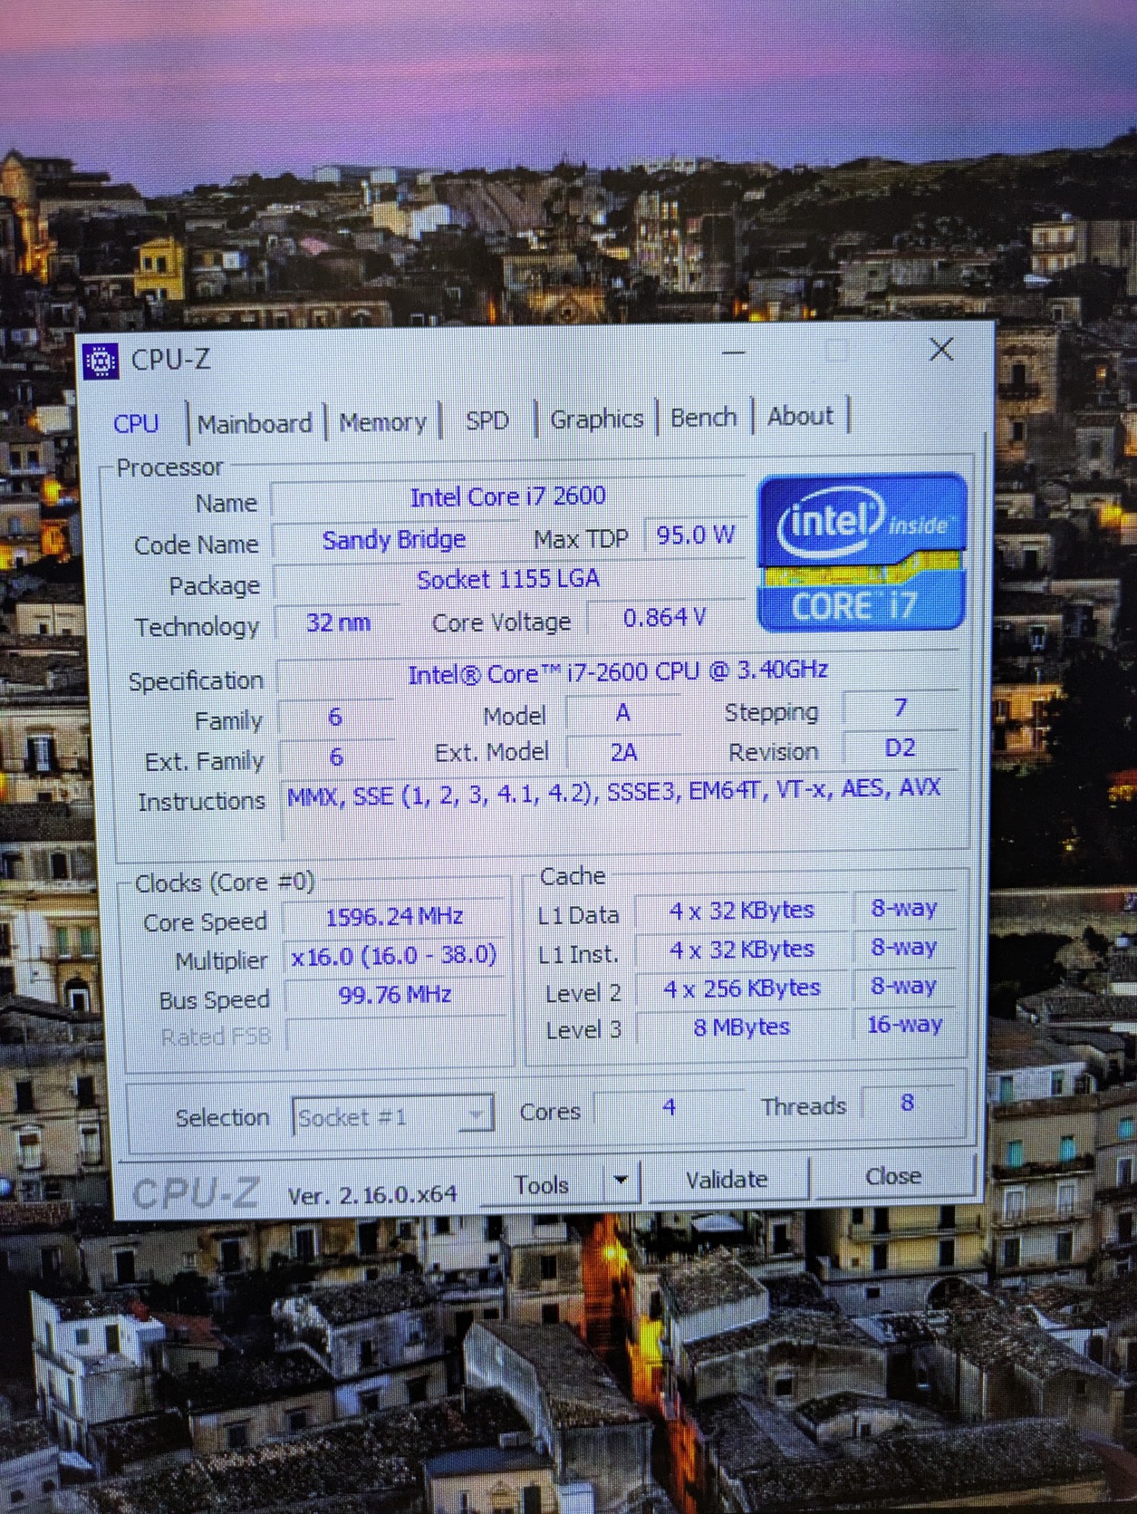The image size is (1137, 1514).
Task: Click Level 3 value 8 MBytes
Action: 741,1027
